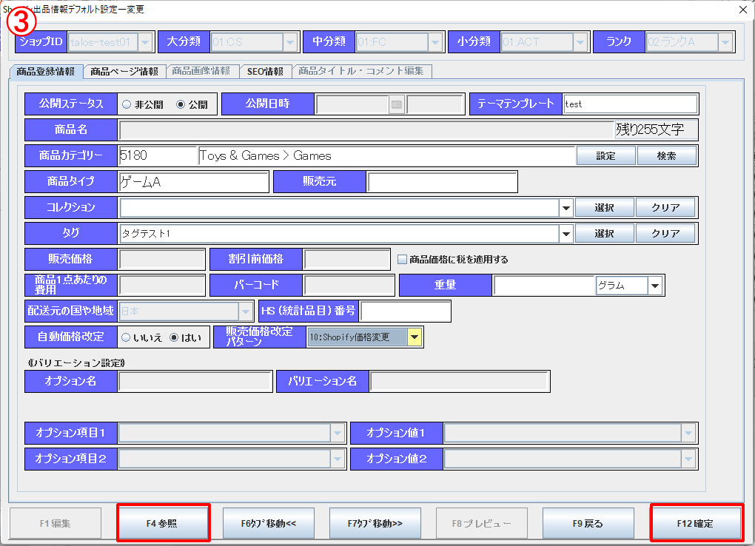Click クリア button in the タグ row
755x546 pixels.
click(665, 234)
